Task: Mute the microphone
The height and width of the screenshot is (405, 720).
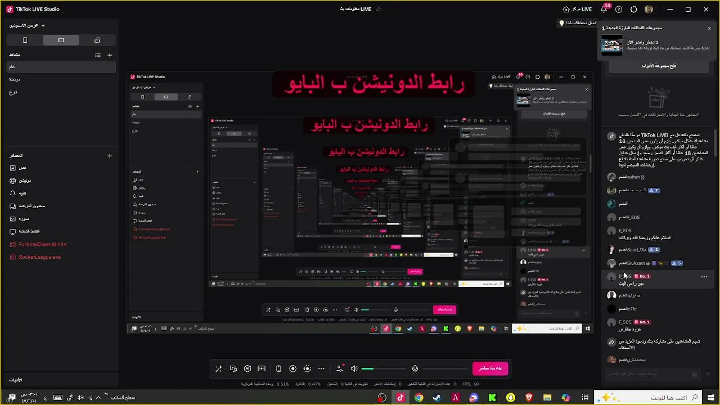Action: tap(415, 368)
